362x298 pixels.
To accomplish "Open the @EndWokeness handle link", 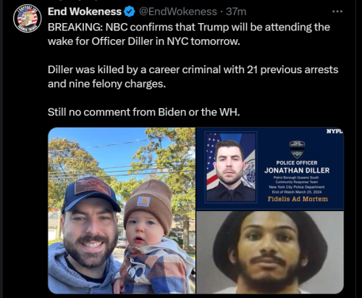I will point(178,12).
